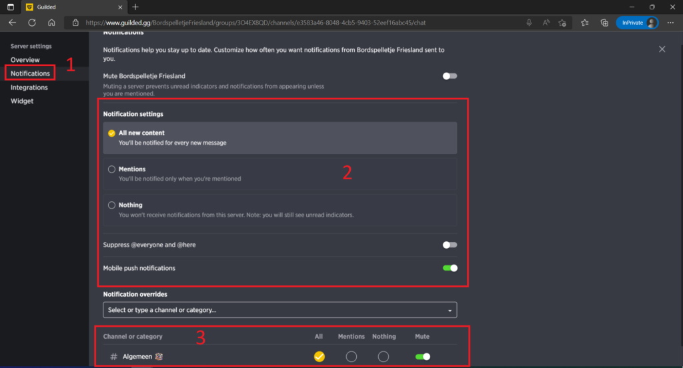This screenshot has width=683, height=368.
Task: Disable Mobile push notifications
Action: tap(450, 268)
